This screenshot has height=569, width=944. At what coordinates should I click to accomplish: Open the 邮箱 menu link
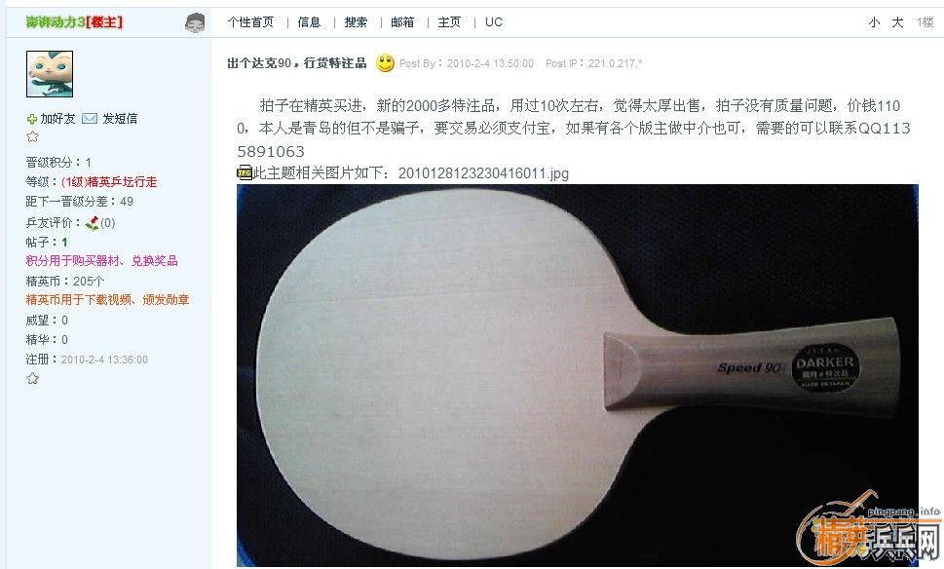click(x=402, y=22)
